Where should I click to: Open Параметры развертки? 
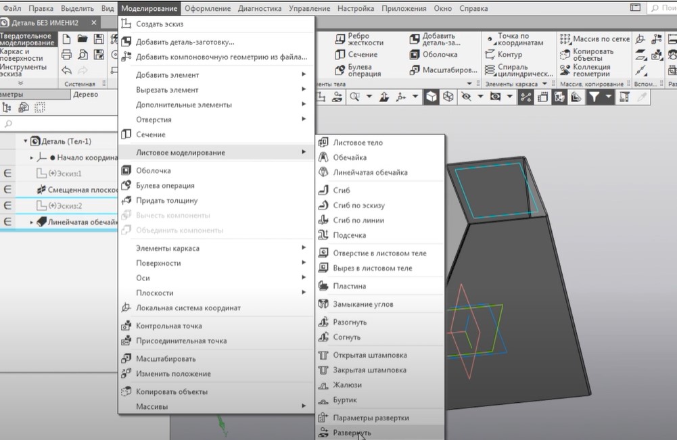380,418
